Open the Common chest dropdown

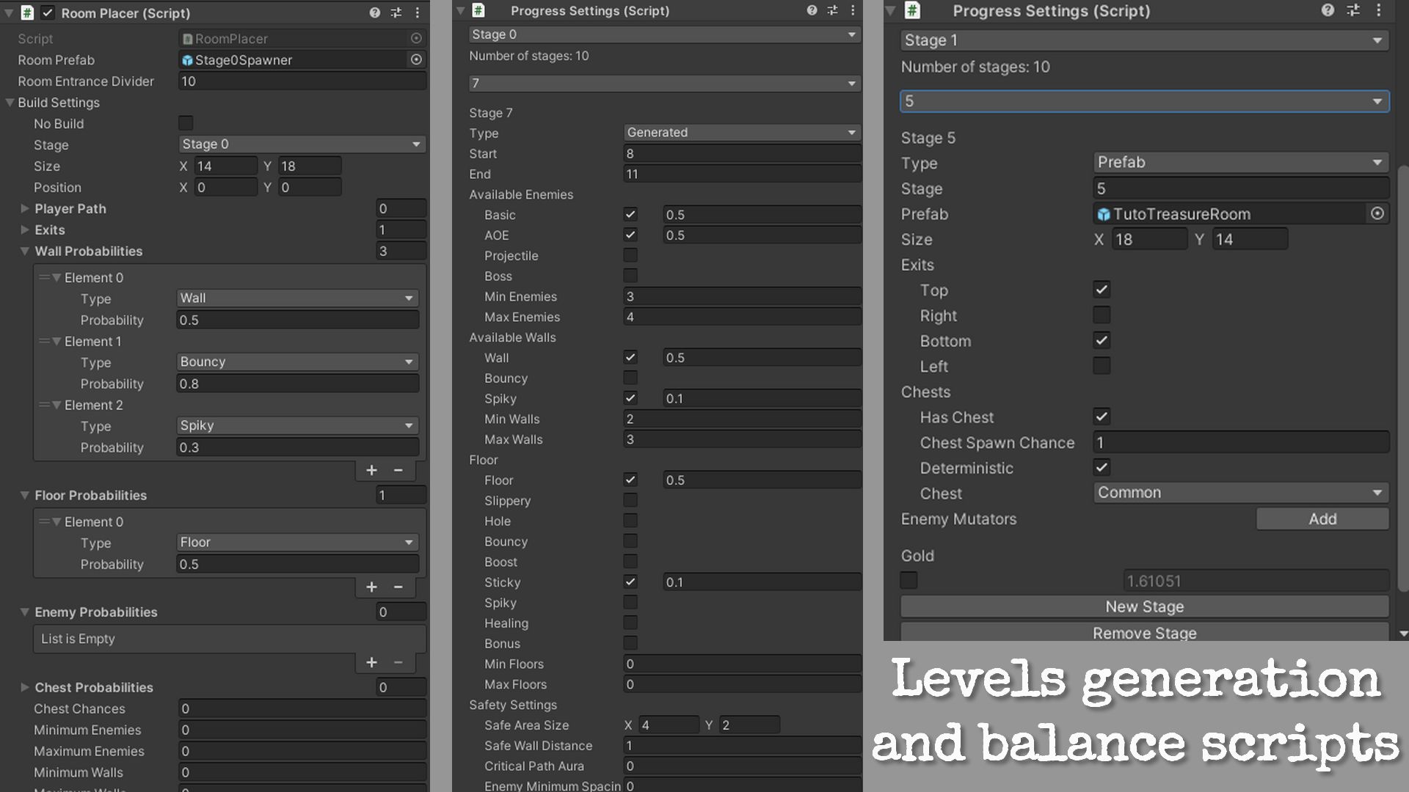point(1240,493)
